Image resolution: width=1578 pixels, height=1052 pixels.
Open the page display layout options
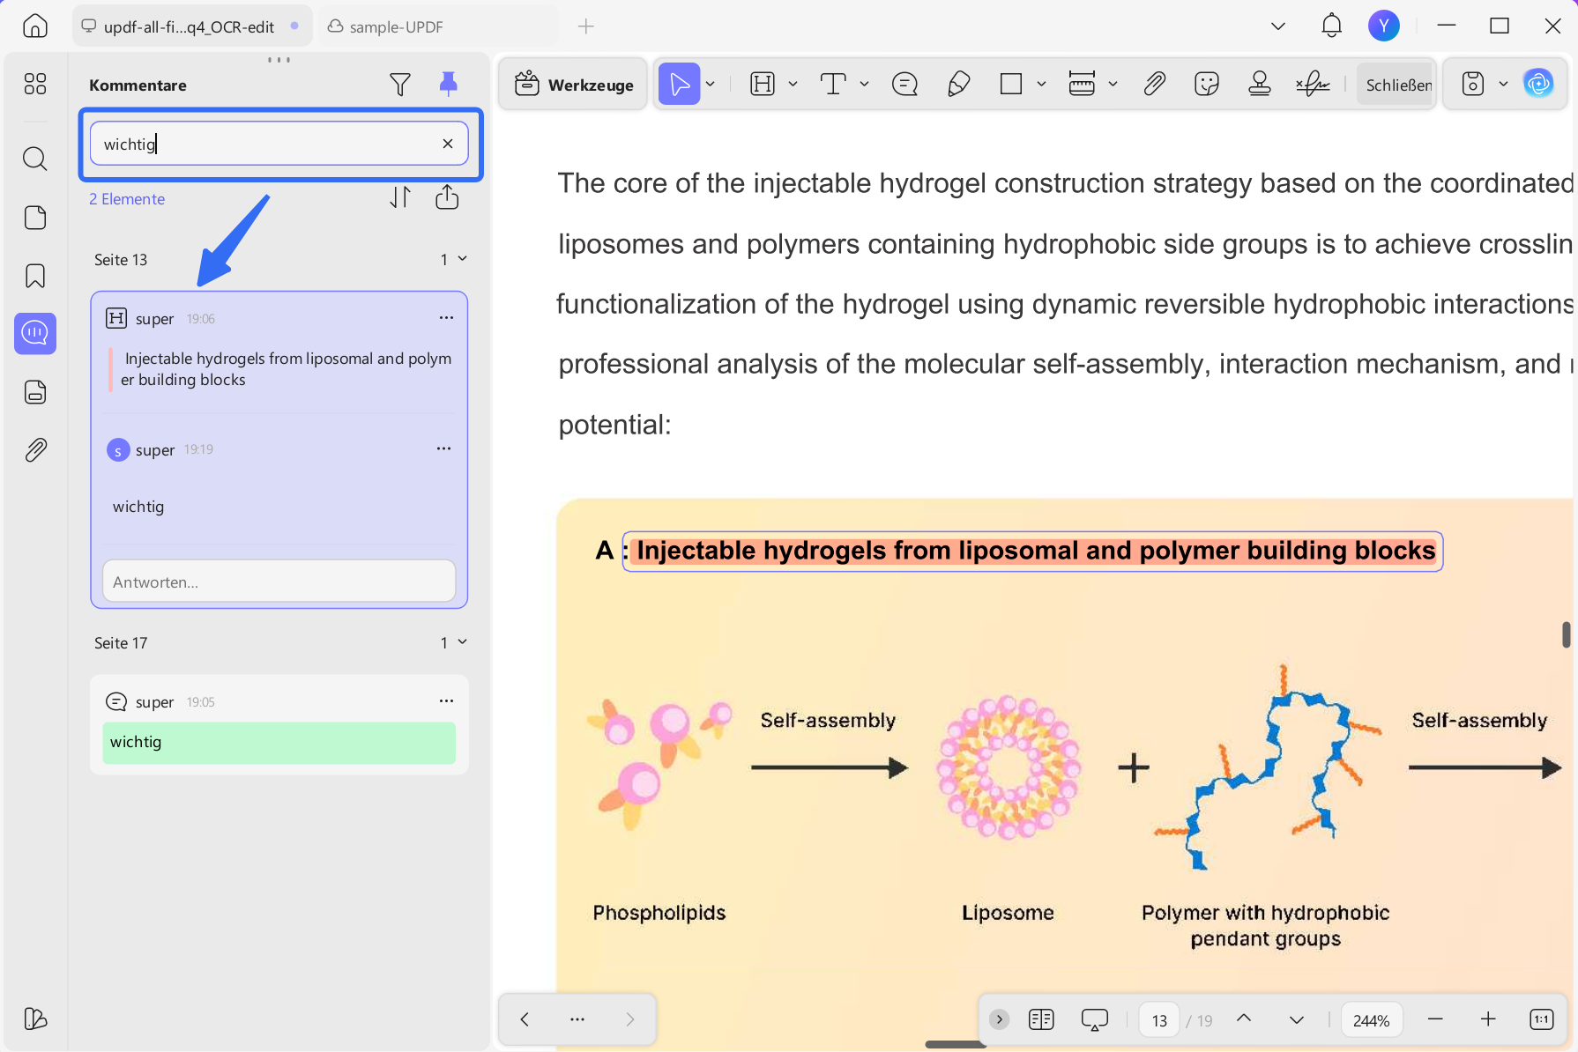pyautogui.click(x=1041, y=1019)
